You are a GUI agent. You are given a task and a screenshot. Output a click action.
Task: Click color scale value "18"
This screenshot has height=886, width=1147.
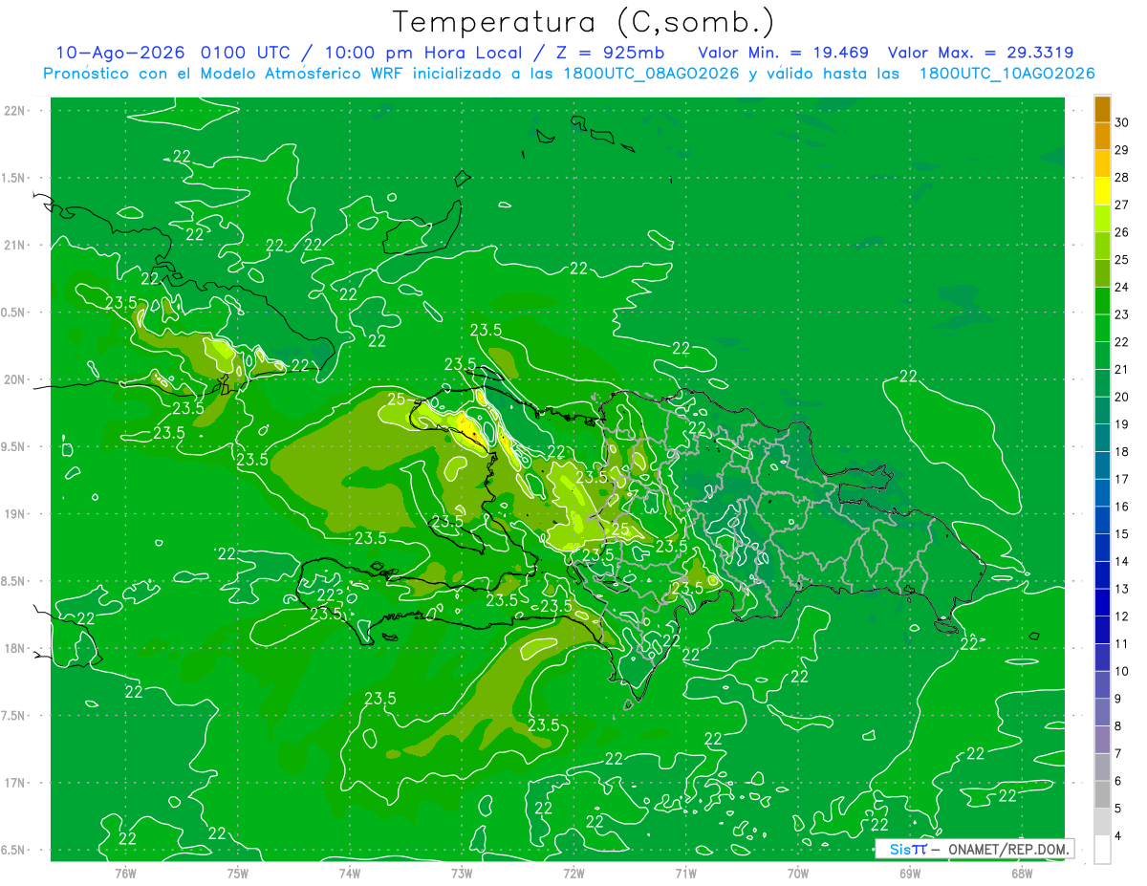tap(1122, 451)
